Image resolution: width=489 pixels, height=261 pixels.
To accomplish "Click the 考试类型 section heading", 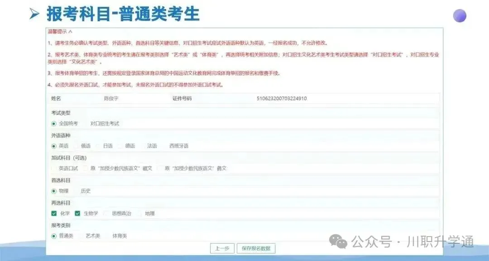I will click(x=61, y=113).
